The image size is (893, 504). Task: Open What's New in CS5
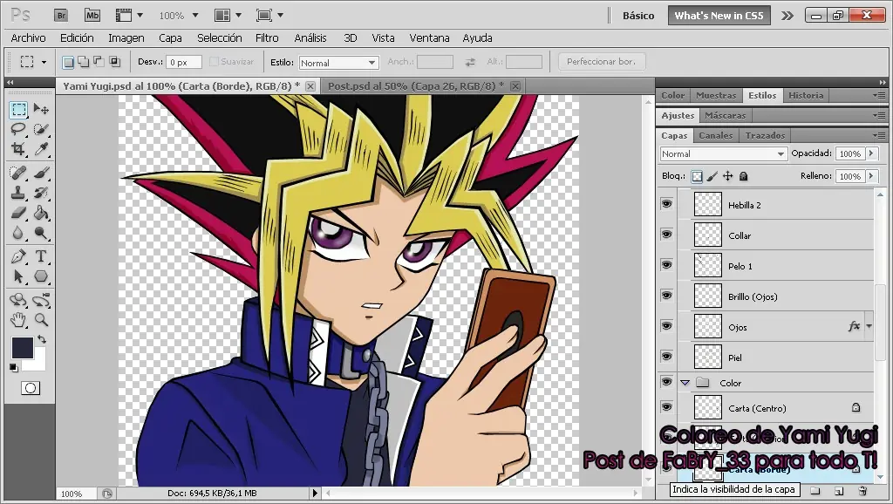click(719, 15)
